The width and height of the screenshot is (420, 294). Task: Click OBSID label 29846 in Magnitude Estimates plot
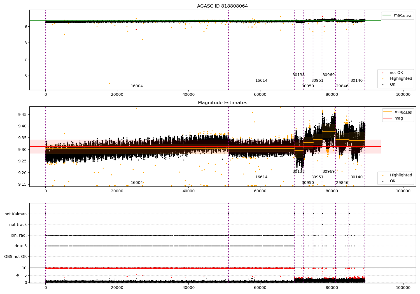pos(342,183)
